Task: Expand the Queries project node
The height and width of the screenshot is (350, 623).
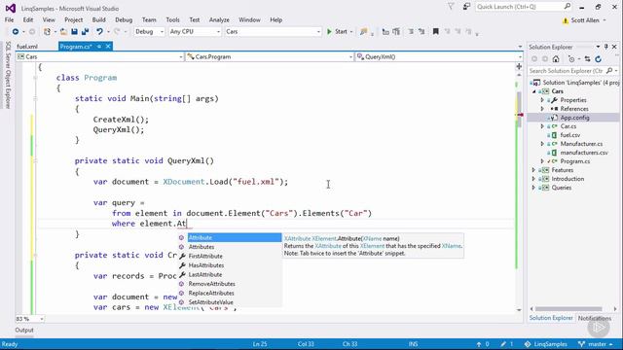Action: 533,188
